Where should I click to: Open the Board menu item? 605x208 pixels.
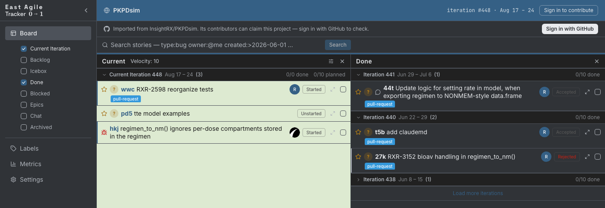48,33
